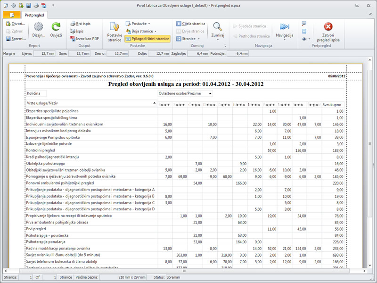This screenshot has height=283, width=377.
Task: Click Spremi to save the report
Action: [x=16, y=39]
